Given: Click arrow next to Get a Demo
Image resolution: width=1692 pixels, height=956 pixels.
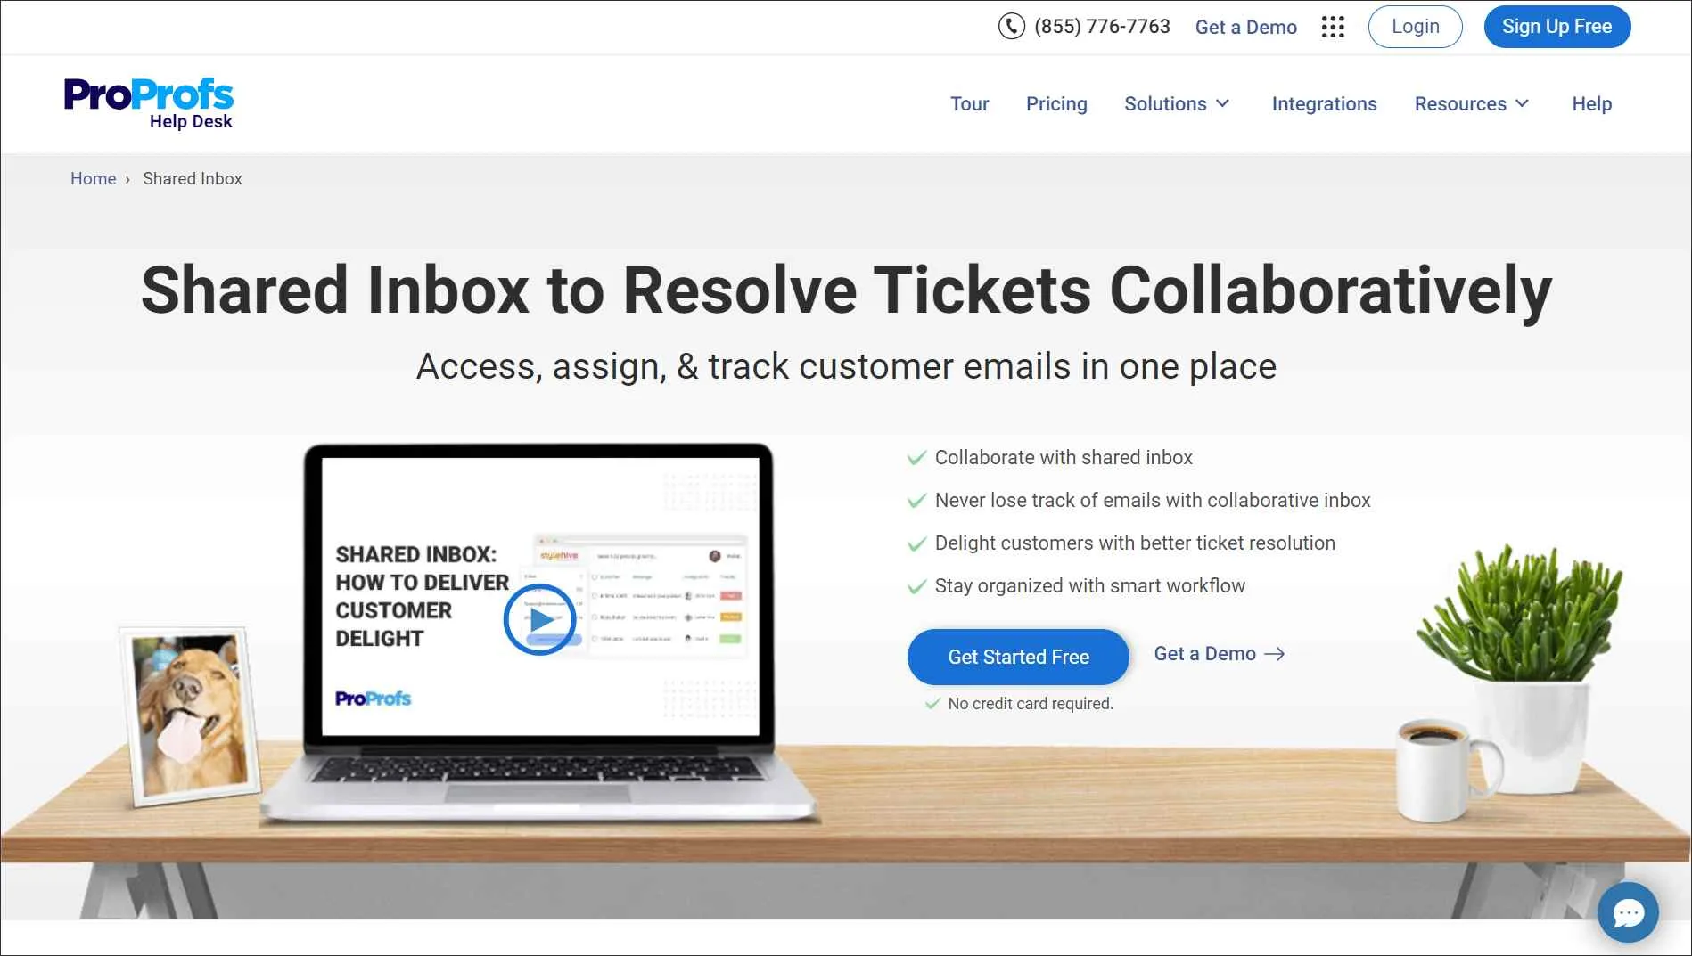Looking at the screenshot, I should 1275,654.
